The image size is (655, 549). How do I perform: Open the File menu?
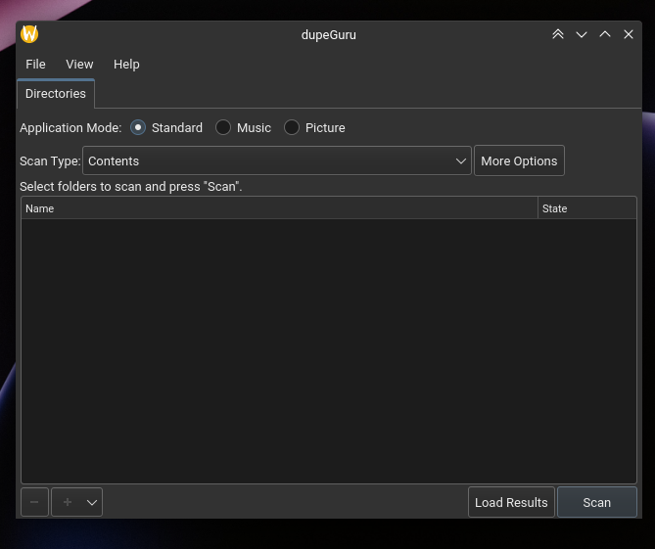[x=35, y=65]
